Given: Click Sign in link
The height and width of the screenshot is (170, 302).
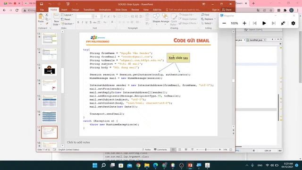Looking at the screenshot, I should (216, 9).
